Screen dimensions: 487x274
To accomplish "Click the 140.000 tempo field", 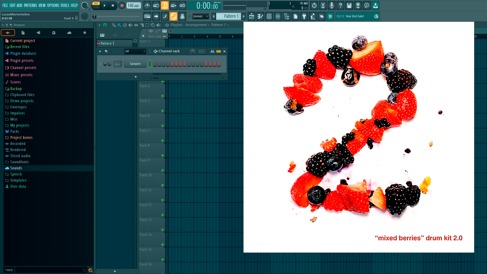I will coord(134,5).
